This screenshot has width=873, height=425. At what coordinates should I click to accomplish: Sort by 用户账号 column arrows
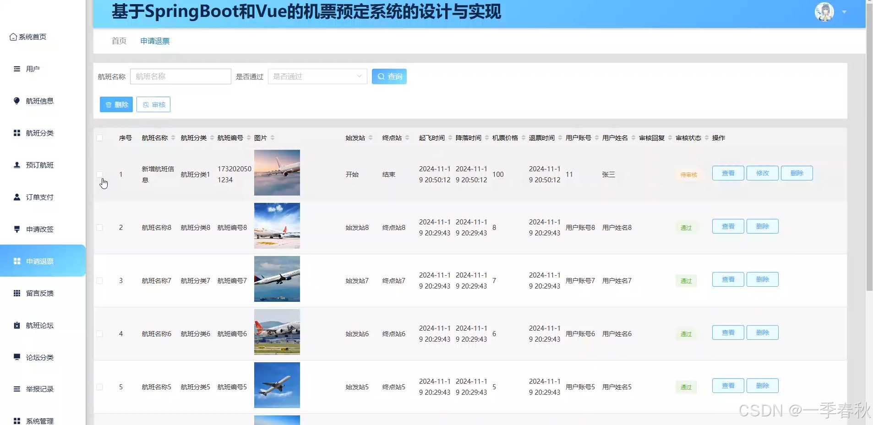tap(597, 138)
